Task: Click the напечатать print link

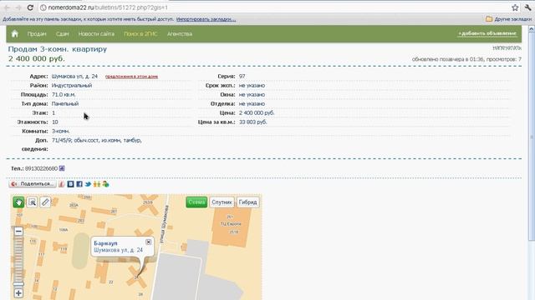Action: [x=507, y=48]
